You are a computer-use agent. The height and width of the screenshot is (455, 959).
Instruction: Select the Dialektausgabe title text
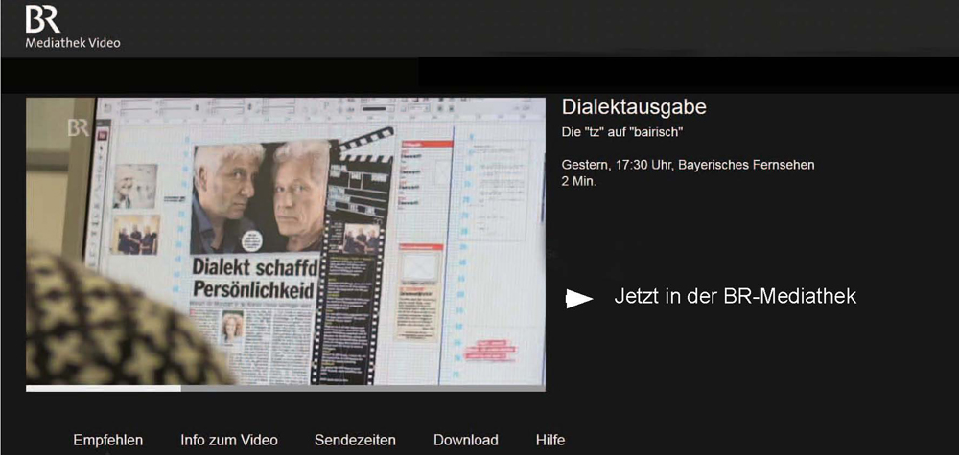(634, 107)
